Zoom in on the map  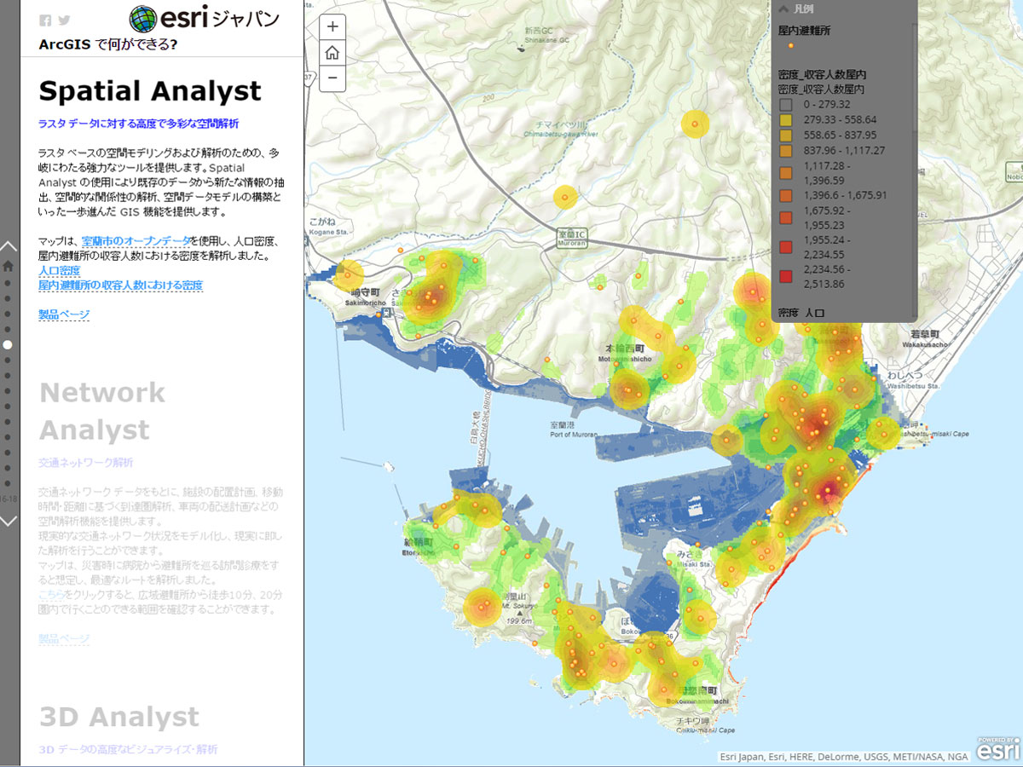pyautogui.click(x=332, y=26)
